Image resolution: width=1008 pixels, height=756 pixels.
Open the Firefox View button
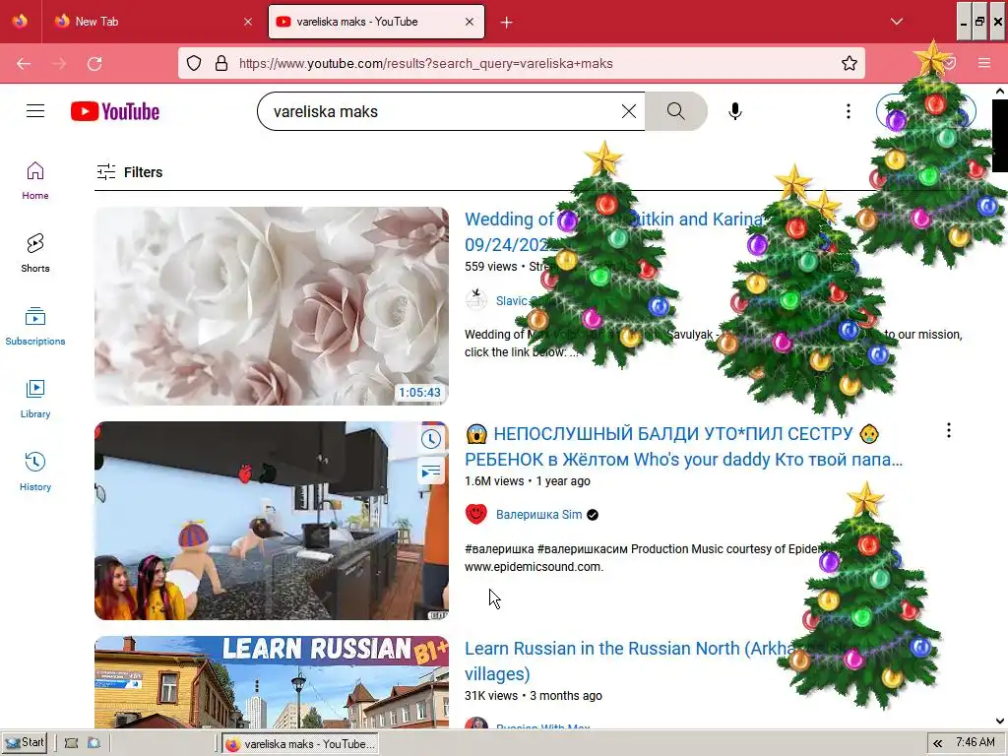[20, 22]
